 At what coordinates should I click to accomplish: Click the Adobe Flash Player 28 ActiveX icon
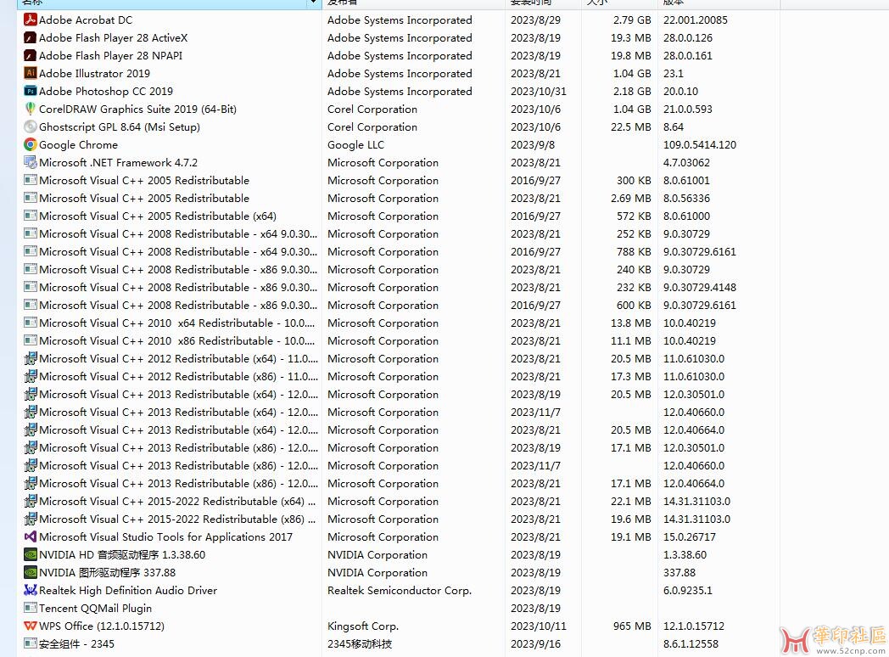coord(30,38)
